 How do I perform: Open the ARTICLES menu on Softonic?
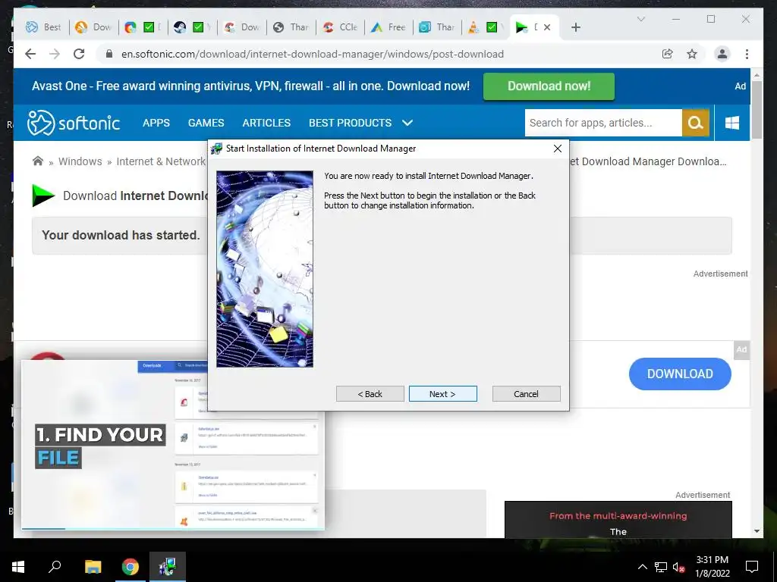point(266,123)
